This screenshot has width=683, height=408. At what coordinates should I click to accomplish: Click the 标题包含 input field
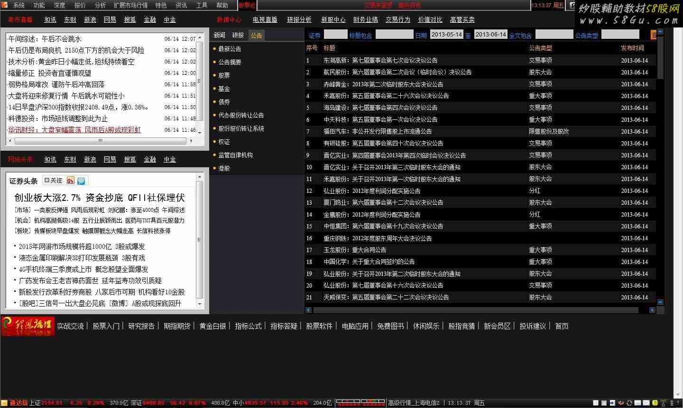(394, 35)
